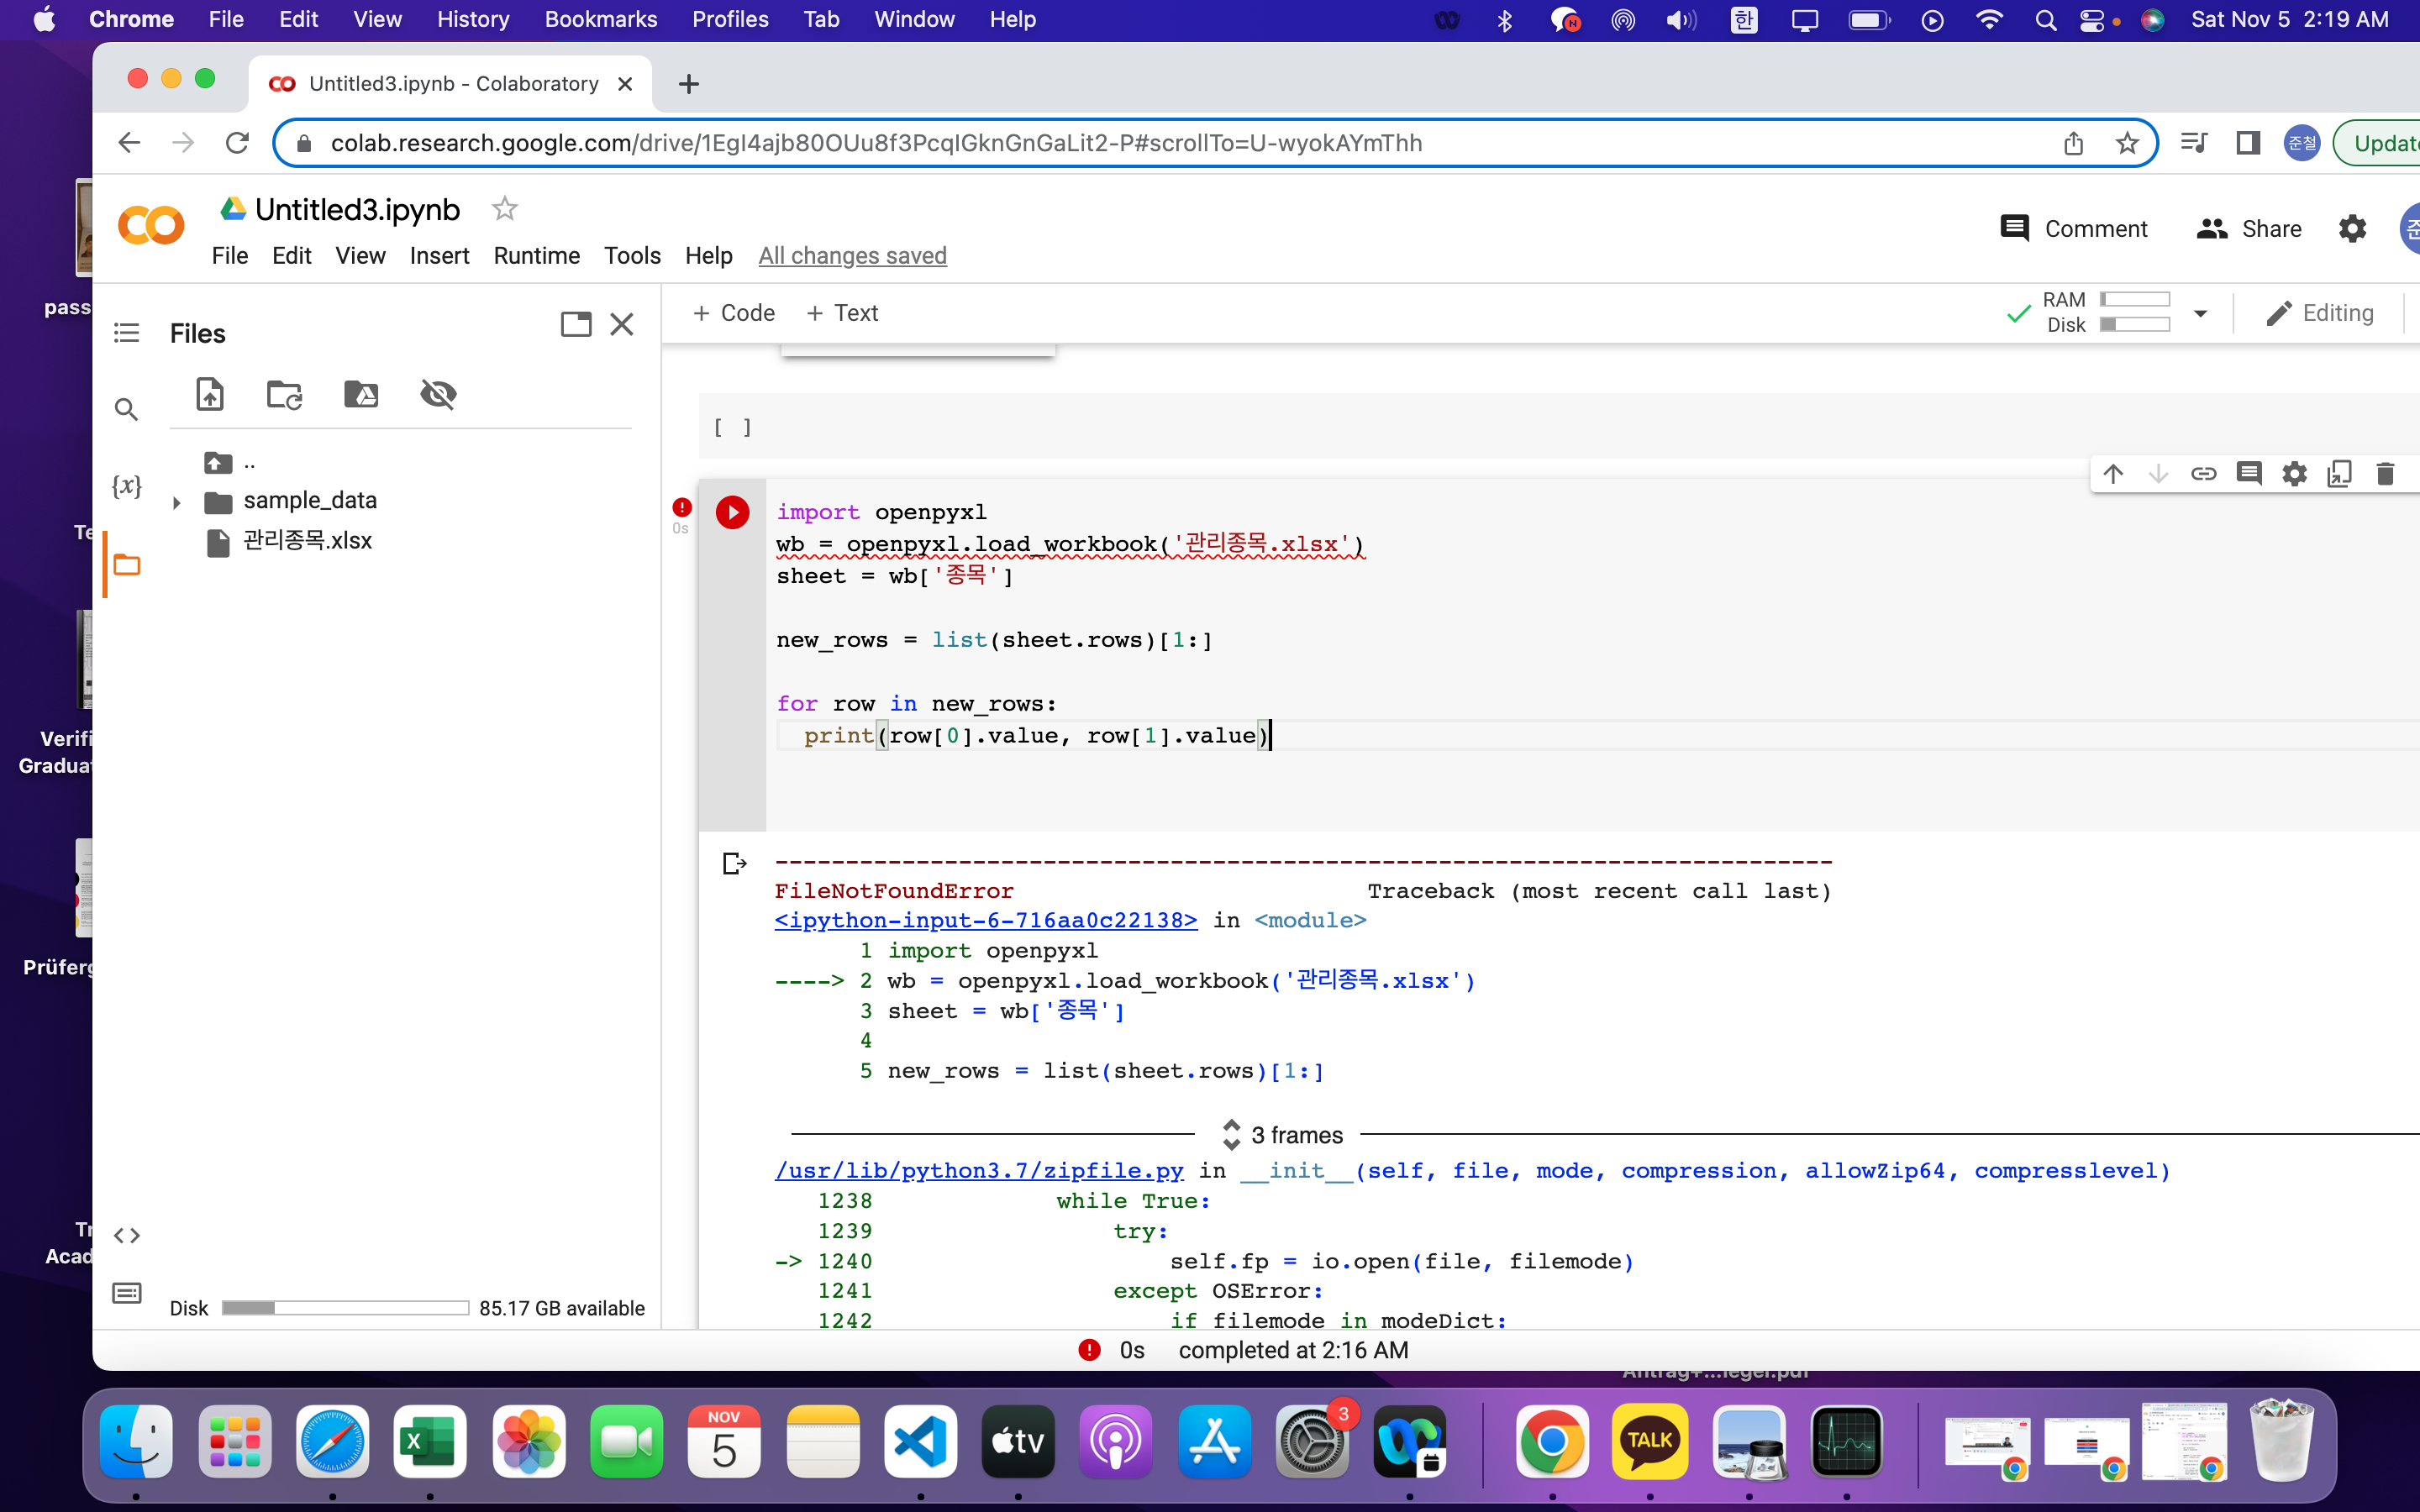Move the cell down with arrow
Image resolution: width=2420 pixels, height=1512 pixels.
[2158, 474]
